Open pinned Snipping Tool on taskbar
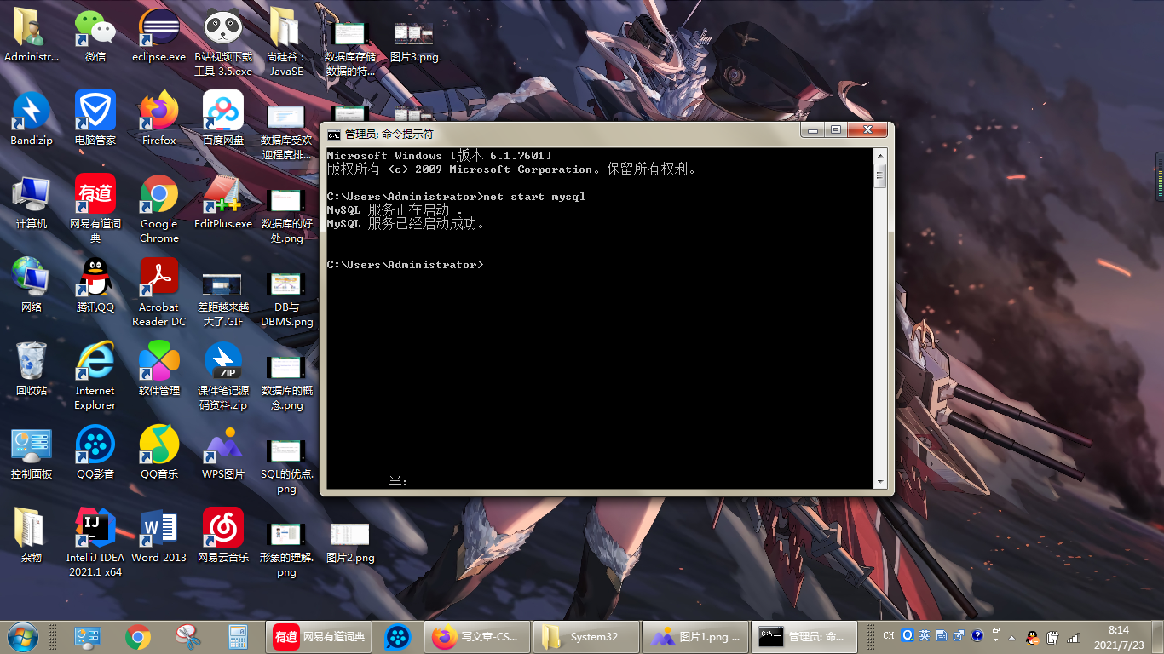The image size is (1164, 654). [x=187, y=637]
